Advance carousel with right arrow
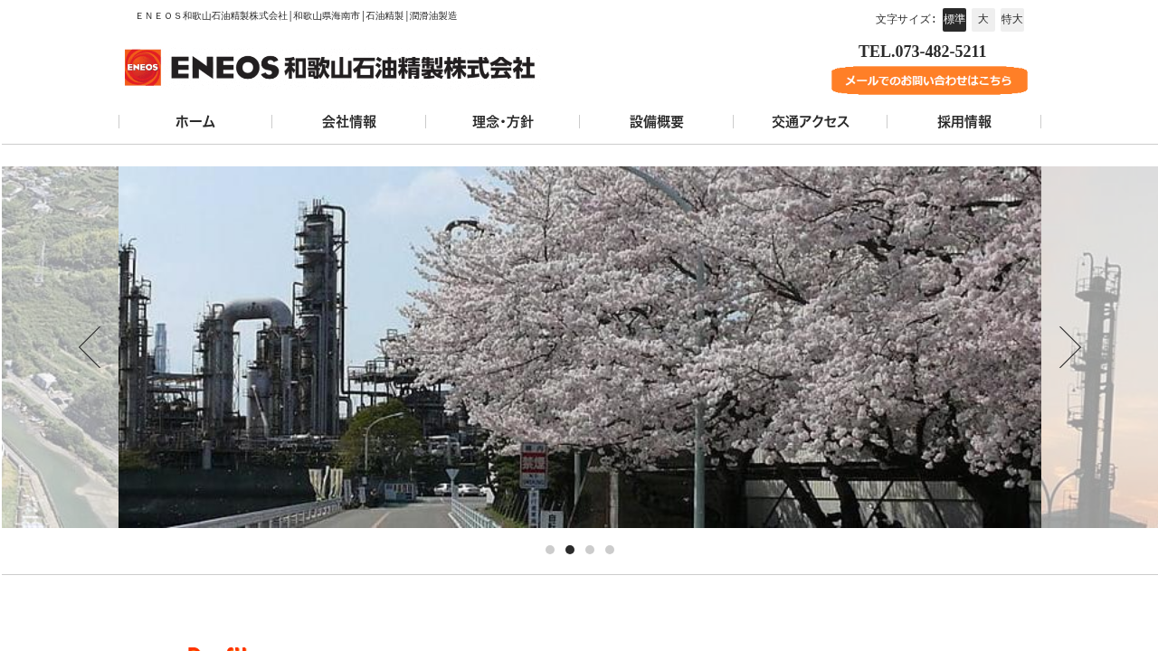 click(x=1069, y=347)
